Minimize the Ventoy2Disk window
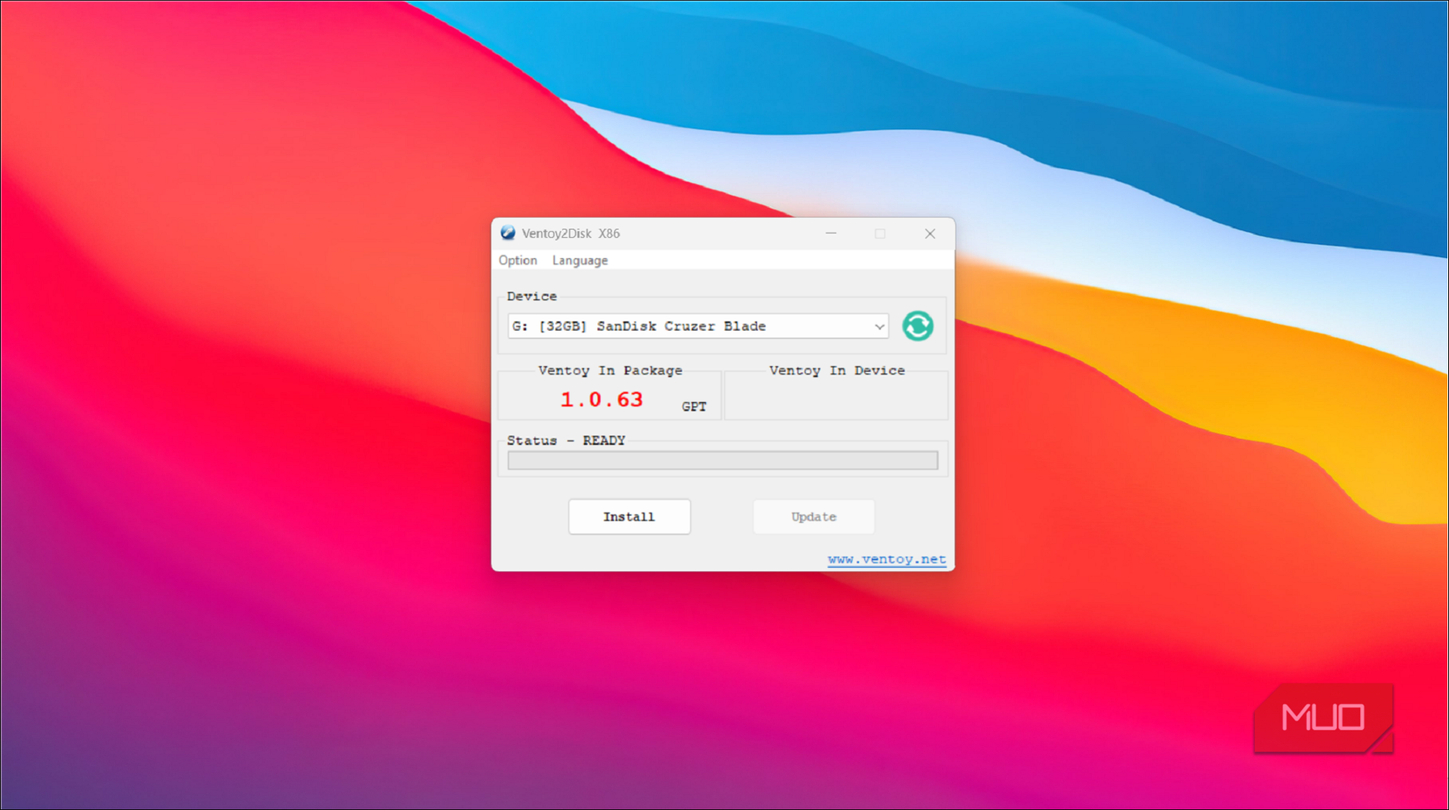1449x810 pixels. click(x=830, y=233)
